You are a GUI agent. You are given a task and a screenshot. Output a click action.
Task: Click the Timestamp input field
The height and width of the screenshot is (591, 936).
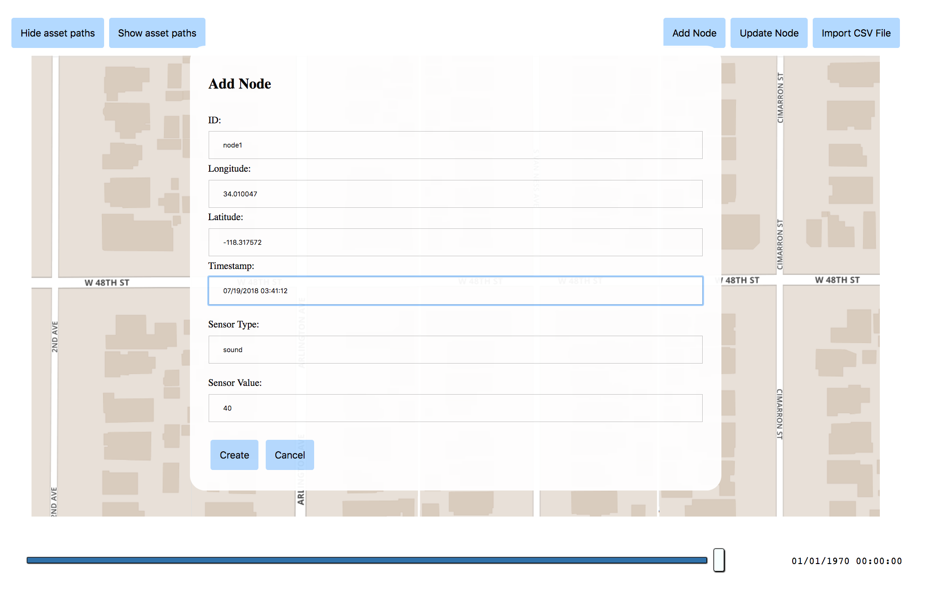[x=455, y=290]
